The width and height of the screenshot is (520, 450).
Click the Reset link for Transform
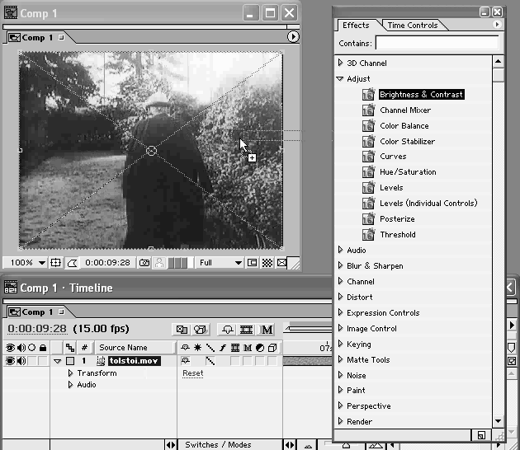point(192,373)
